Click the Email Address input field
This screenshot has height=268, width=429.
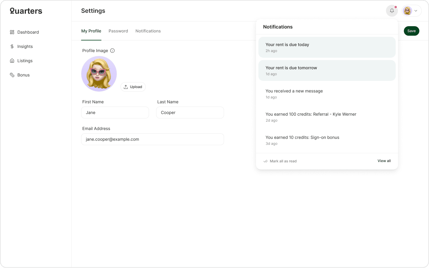point(152,139)
